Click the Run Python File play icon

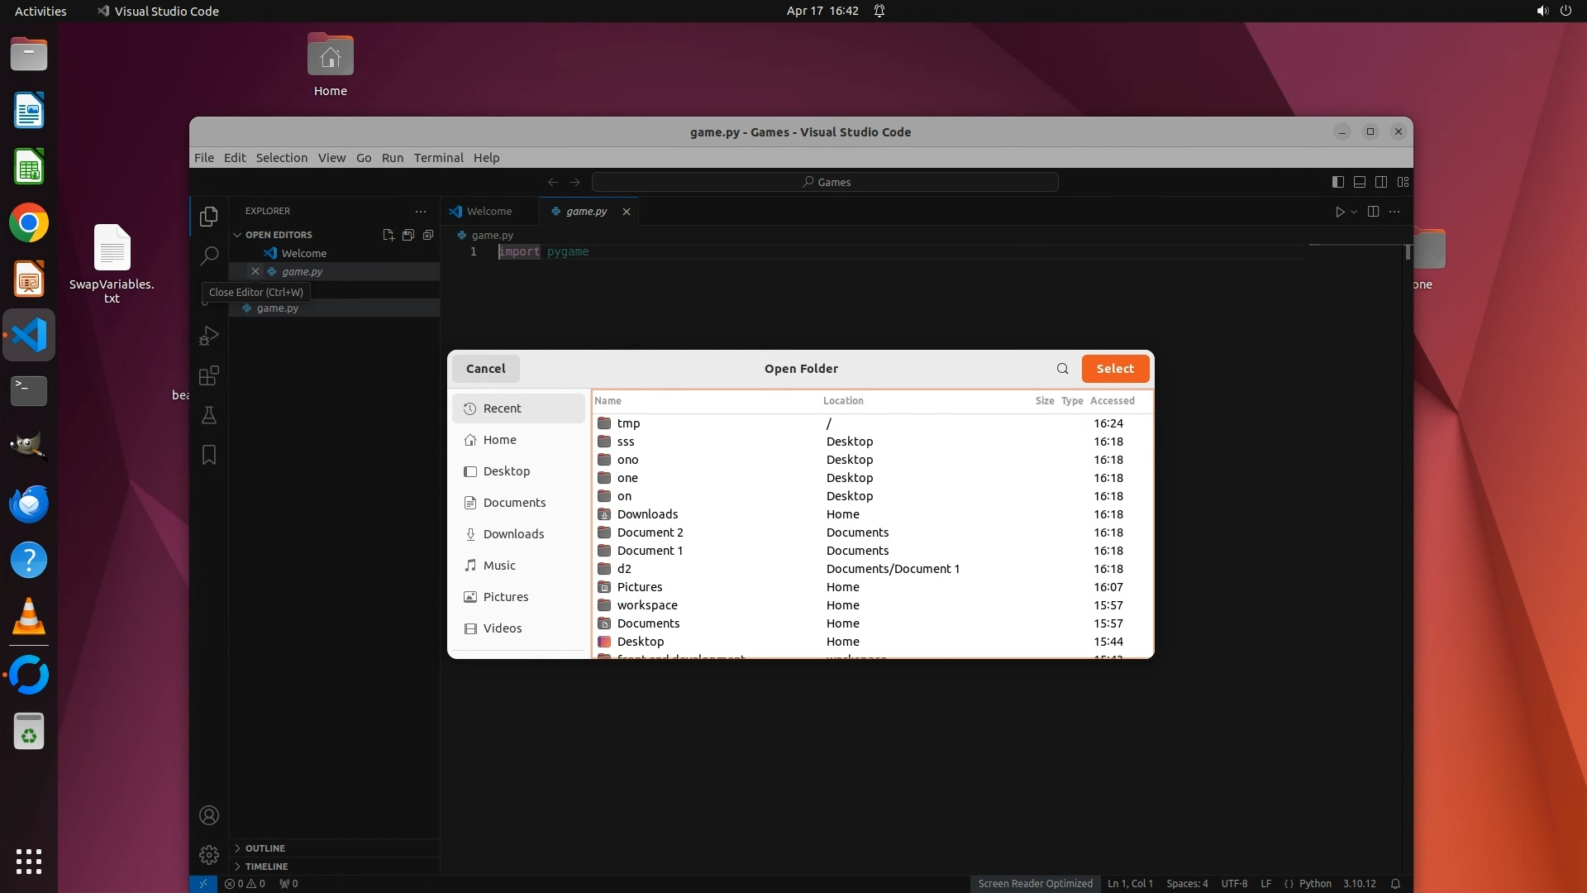(x=1339, y=212)
